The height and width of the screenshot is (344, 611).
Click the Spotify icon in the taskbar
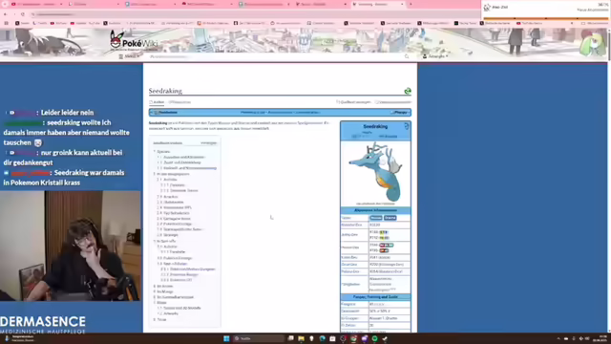coord(374,338)
